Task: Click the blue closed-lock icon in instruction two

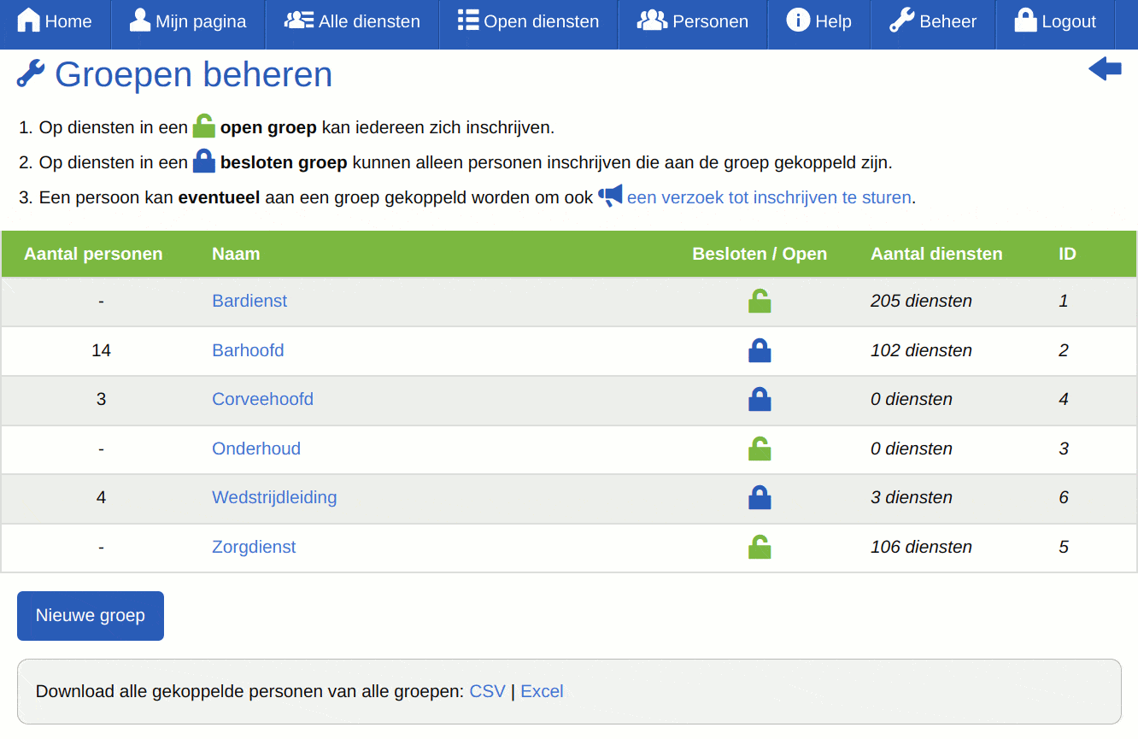Action: 204,161
